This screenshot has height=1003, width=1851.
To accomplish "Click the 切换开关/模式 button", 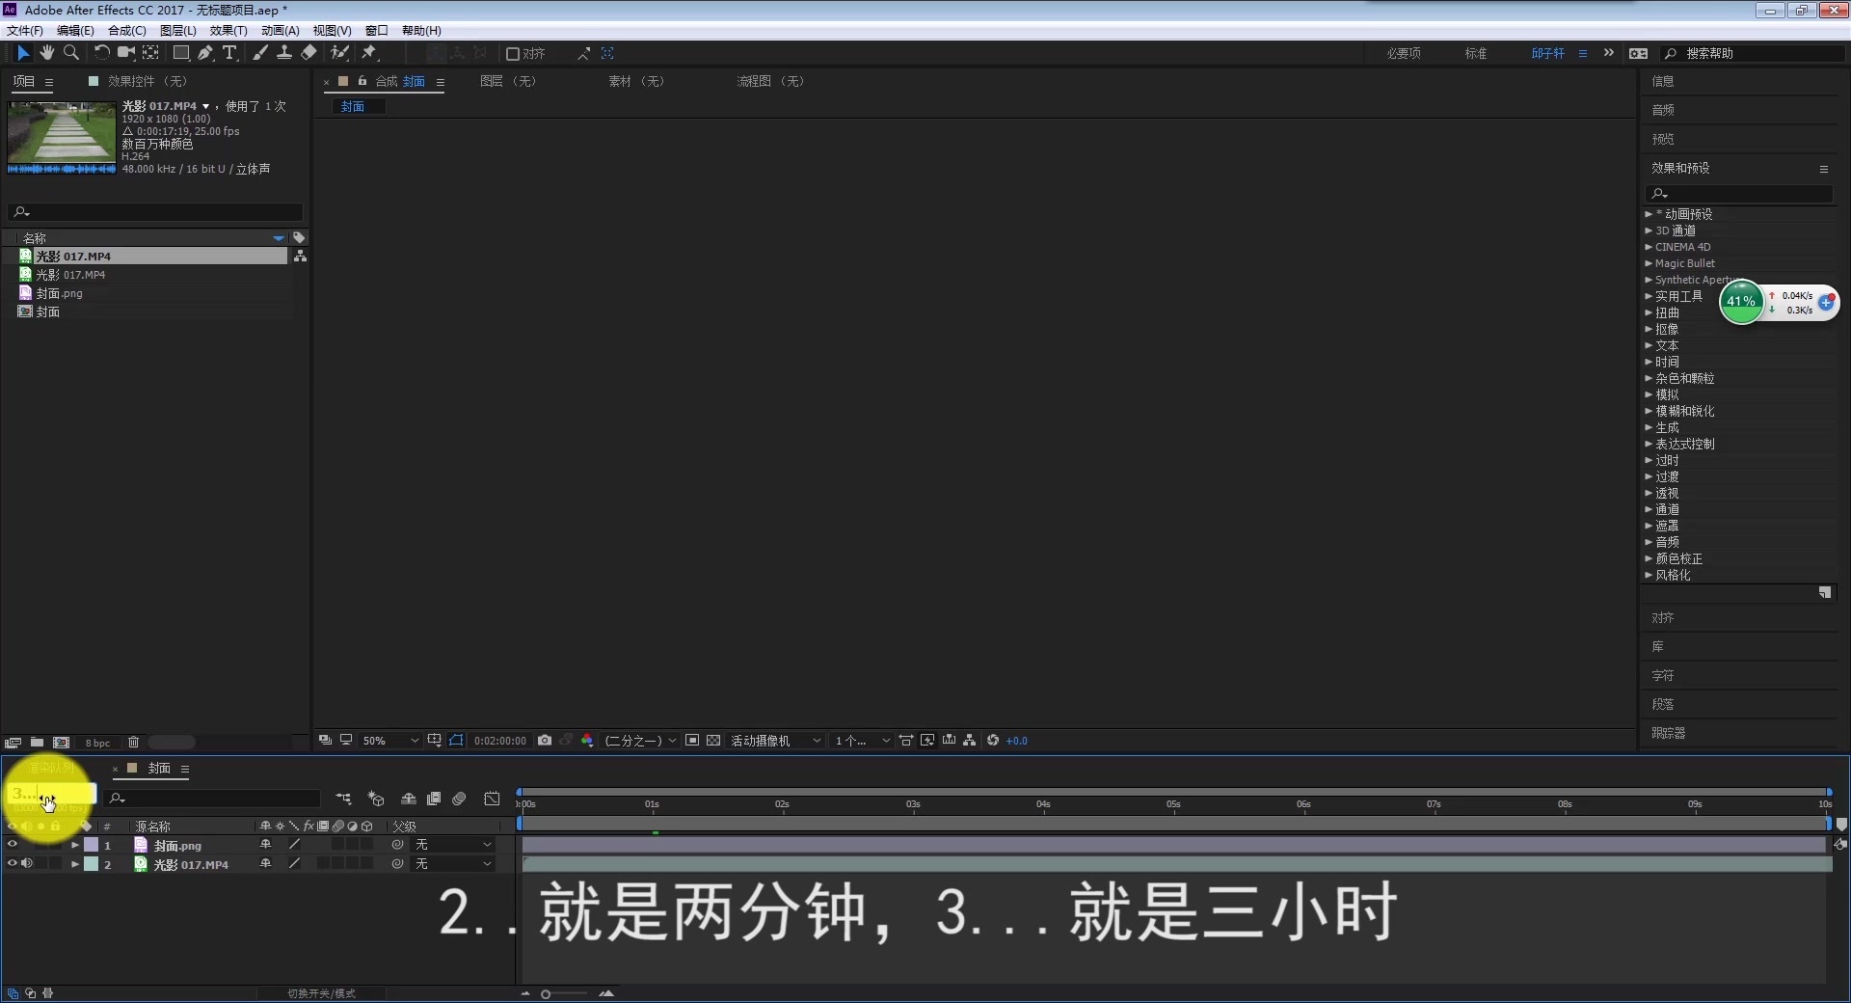I will [x=321, y=993].
